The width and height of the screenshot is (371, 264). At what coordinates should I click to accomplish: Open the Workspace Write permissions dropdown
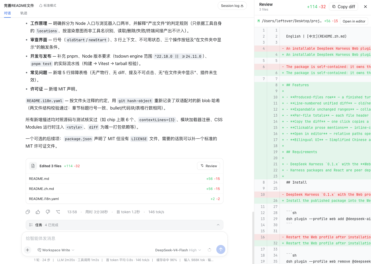(56, 250)
